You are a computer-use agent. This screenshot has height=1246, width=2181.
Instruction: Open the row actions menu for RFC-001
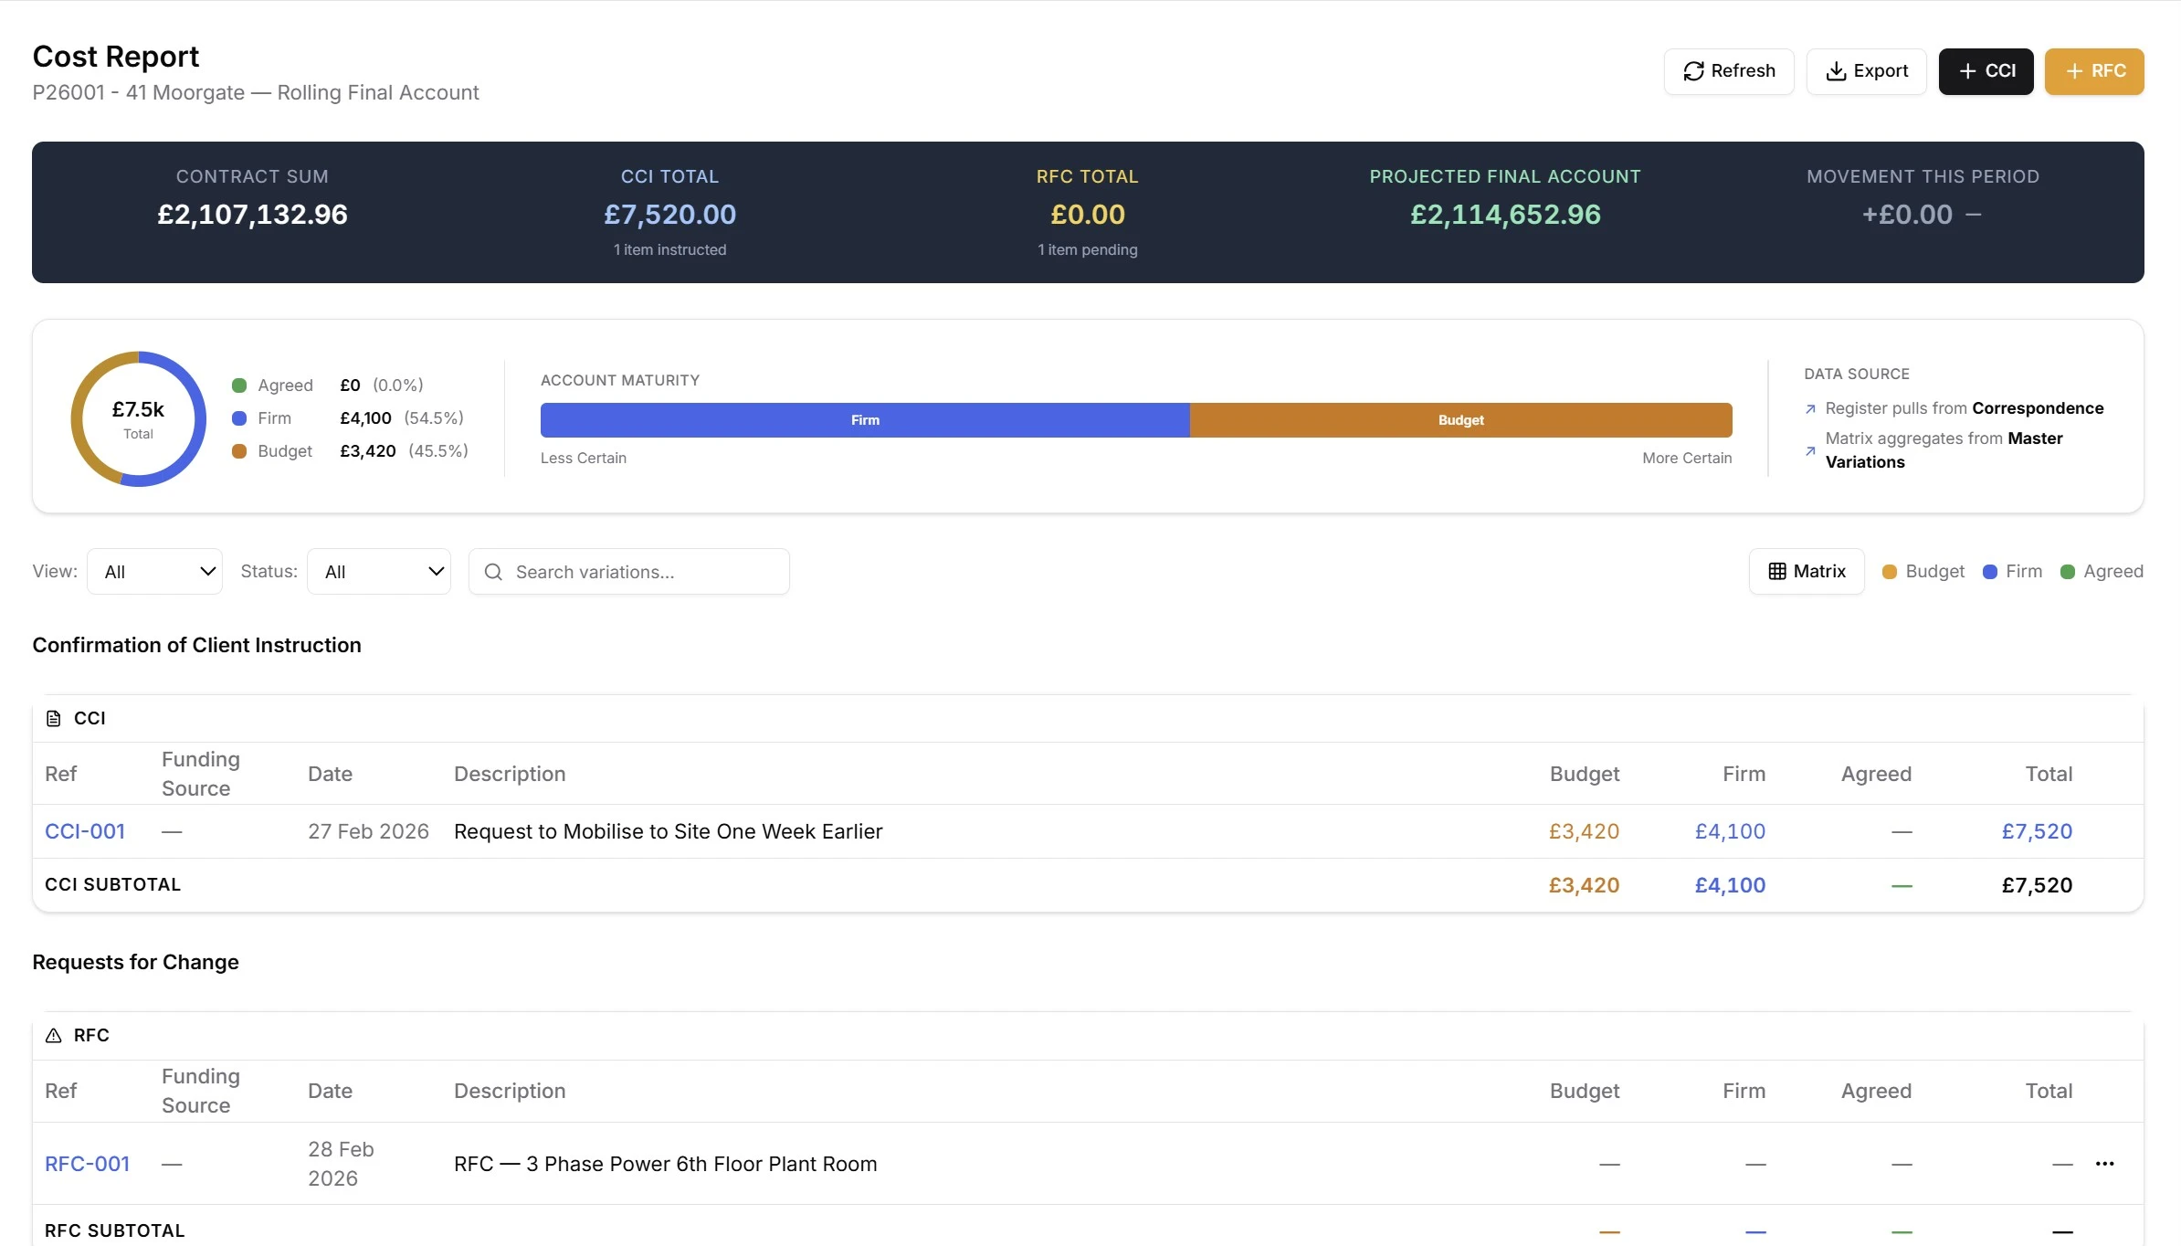[x=2105, y=1163]
